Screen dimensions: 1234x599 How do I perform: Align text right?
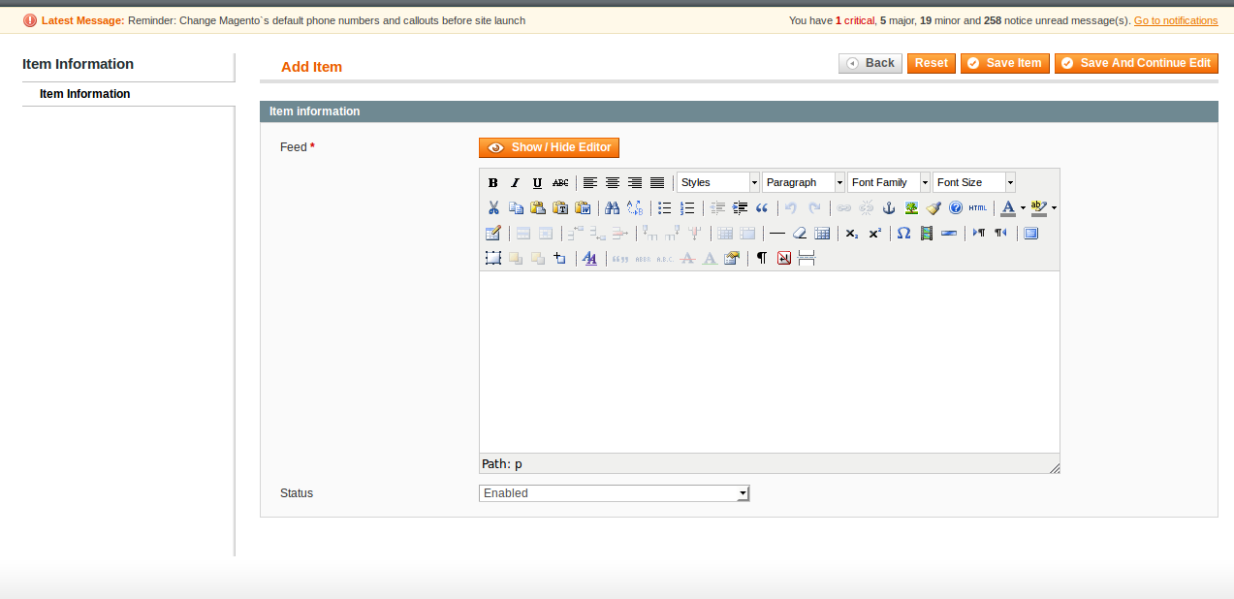(635, 182)
